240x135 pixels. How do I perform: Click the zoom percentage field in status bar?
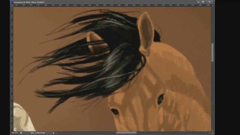pos(15,133)
